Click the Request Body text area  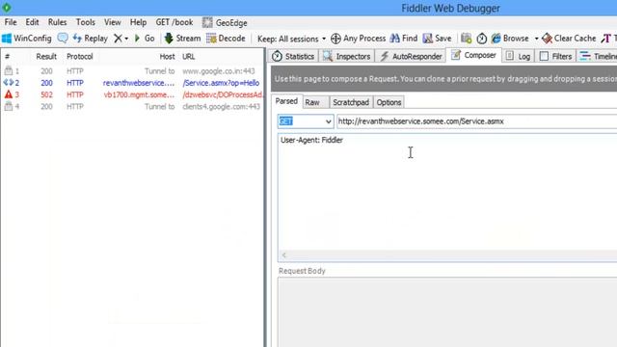click(447, 312)
